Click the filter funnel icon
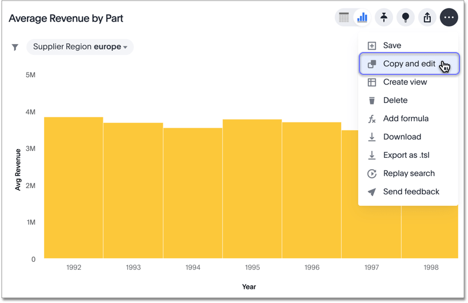This screenshot has height=303, width=468. (x=15, y=47)
